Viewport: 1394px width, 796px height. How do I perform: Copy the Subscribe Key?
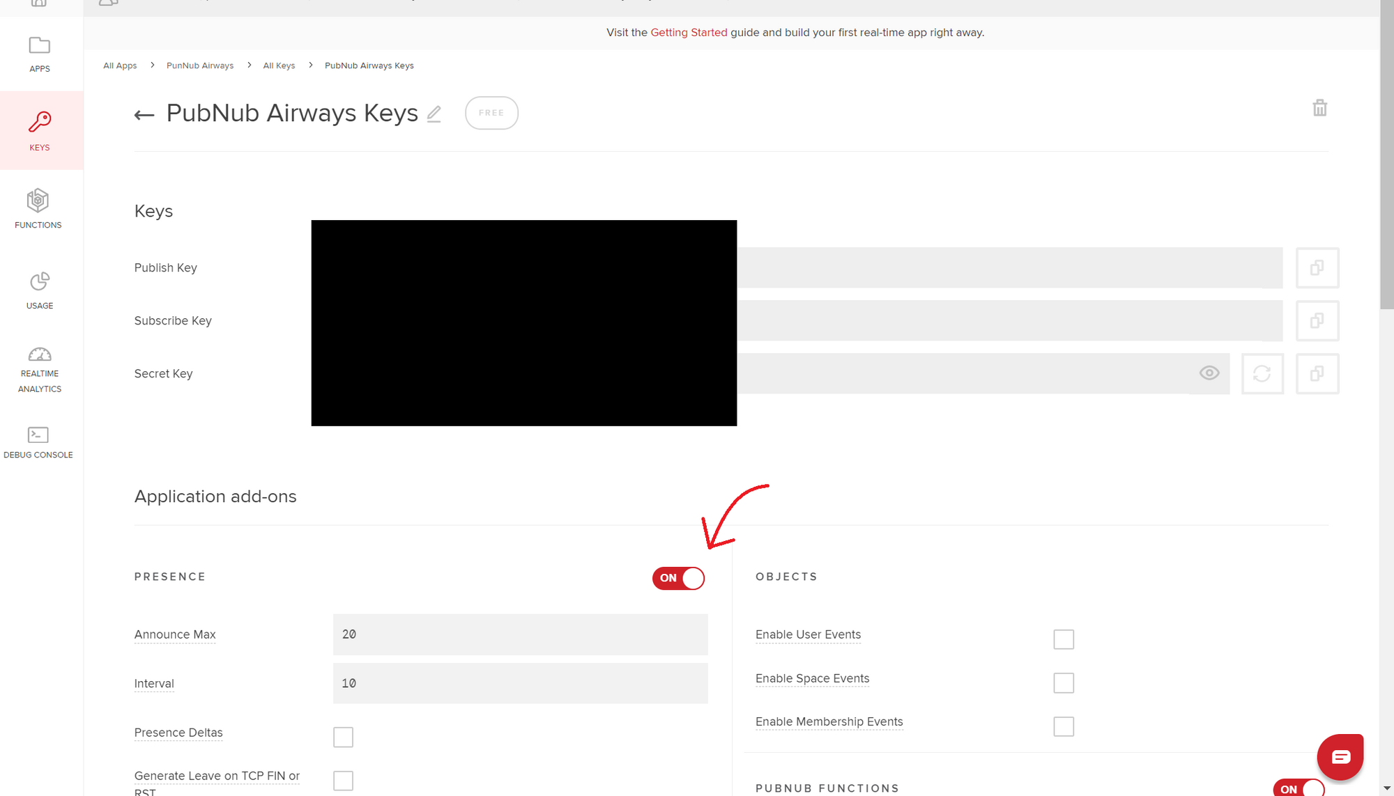(1317, 321)
